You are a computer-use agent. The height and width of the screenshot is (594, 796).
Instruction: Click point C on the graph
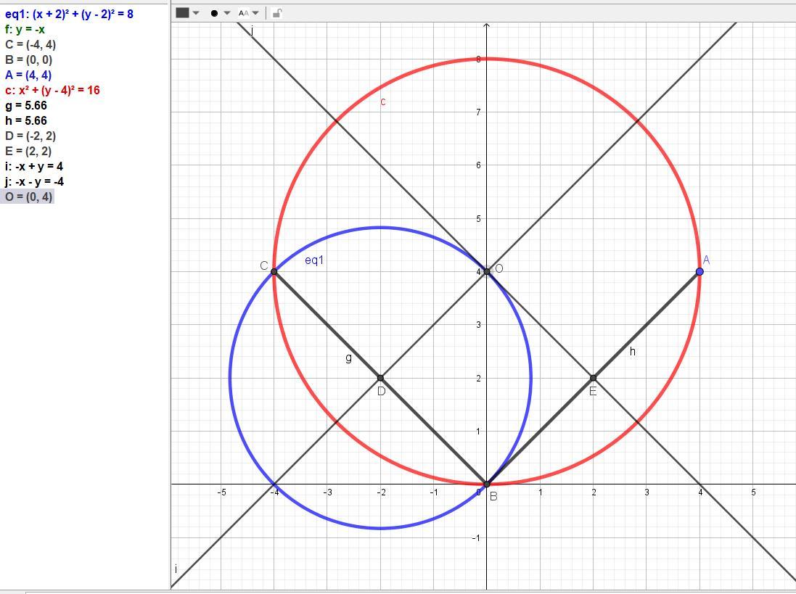click(274, 272)
